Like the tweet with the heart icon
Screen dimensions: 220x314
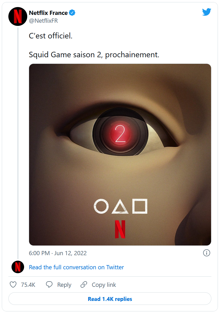click(x=13, y=285)
